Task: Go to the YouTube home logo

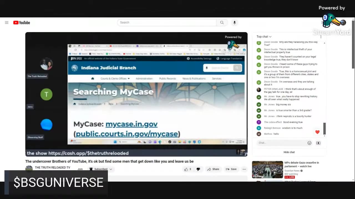Action: point(22,23)
